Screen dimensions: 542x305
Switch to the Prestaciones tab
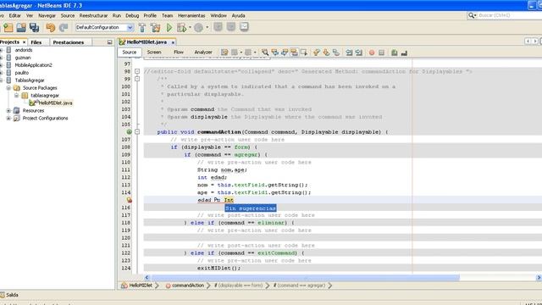click(x=69, y=42)
